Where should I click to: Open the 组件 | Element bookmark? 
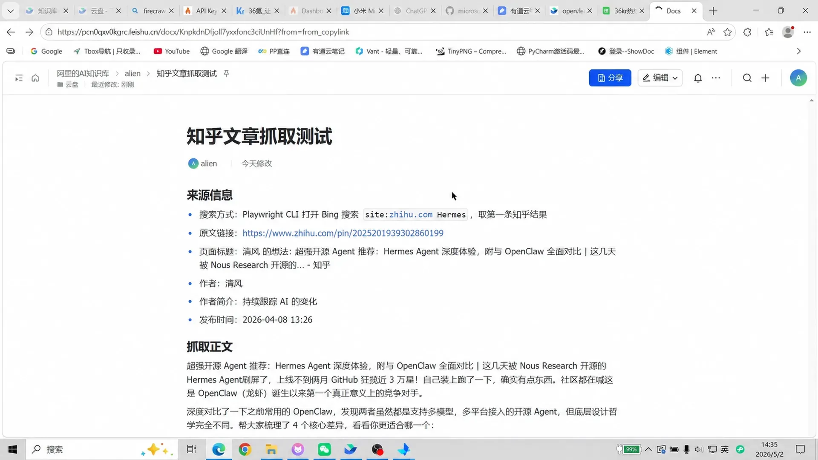(691, 51)
